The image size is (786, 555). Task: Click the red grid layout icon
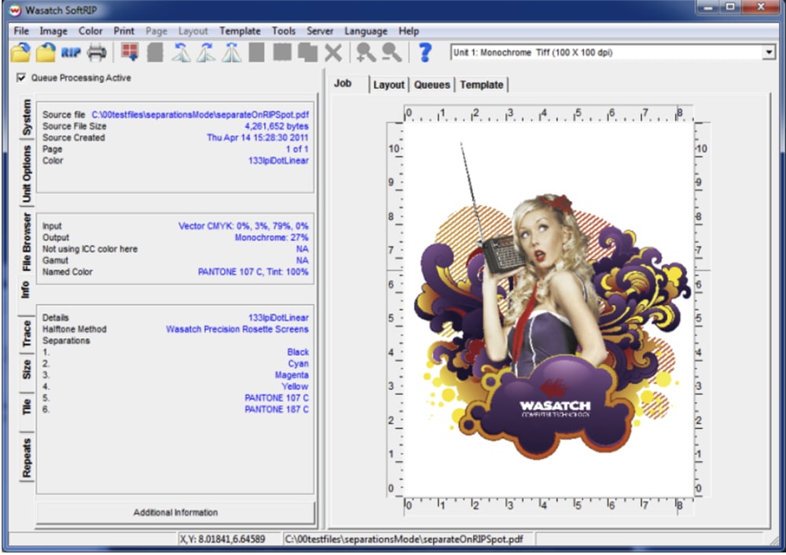pos(130,53)
